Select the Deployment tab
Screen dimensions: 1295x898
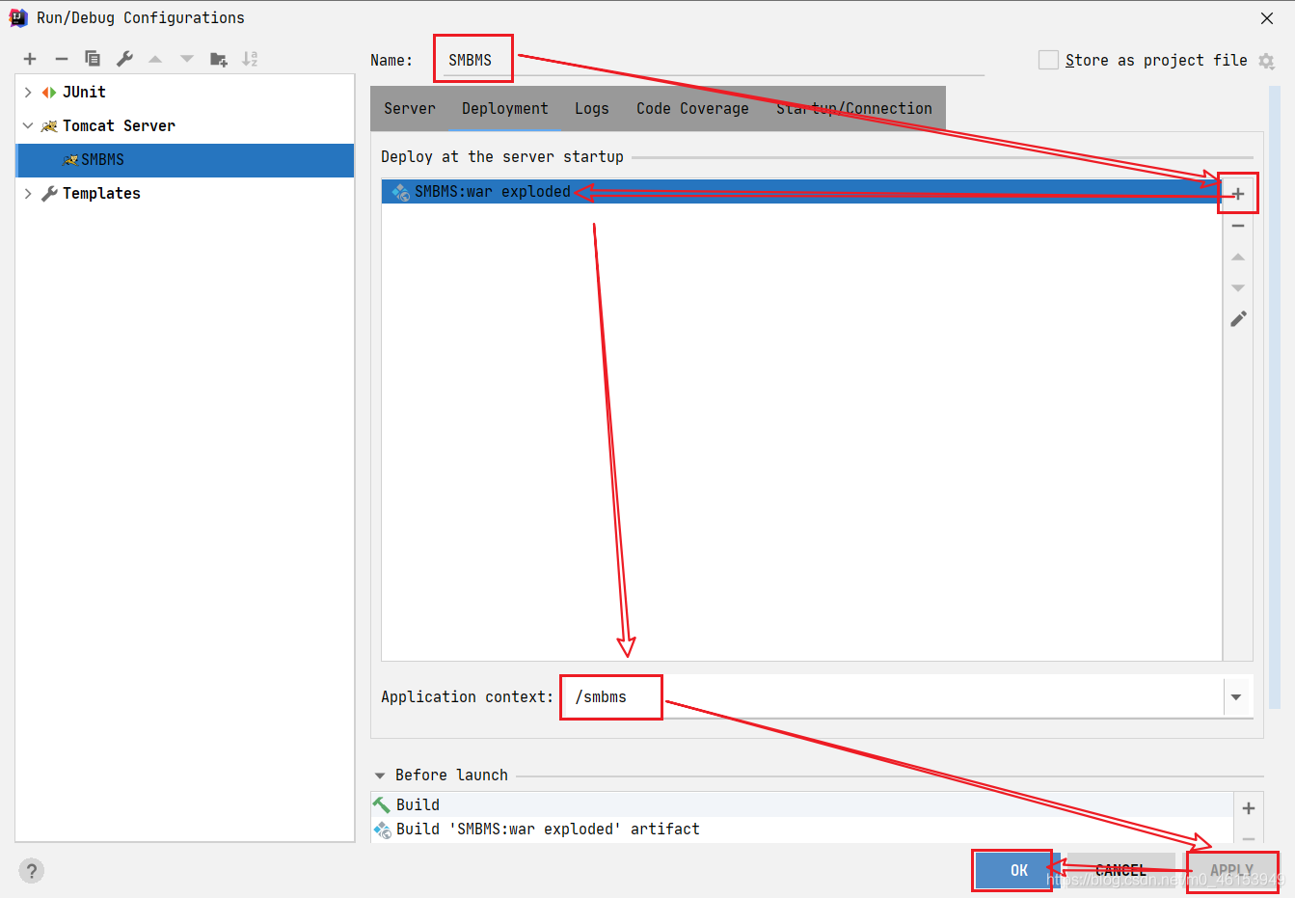pyautogui.click(x=504, y=109)
